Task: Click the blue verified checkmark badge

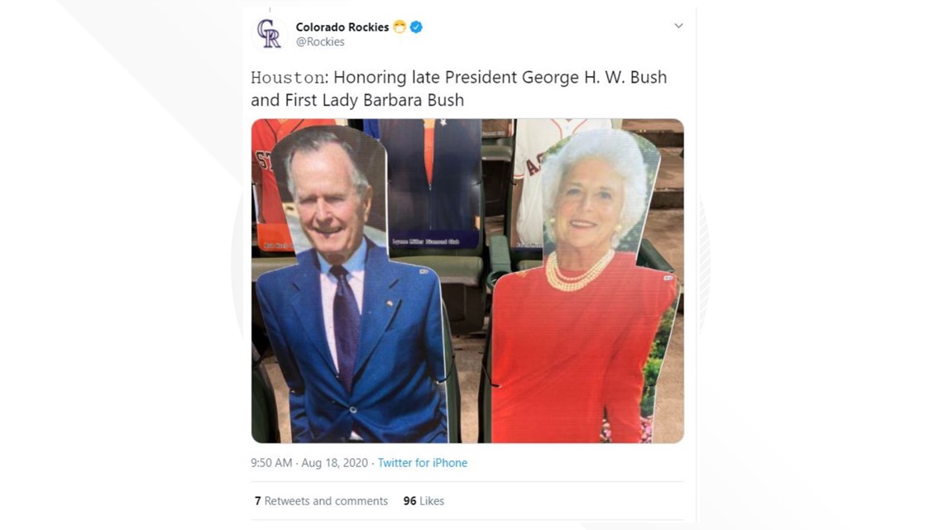Action: click(x=416, y=27)
